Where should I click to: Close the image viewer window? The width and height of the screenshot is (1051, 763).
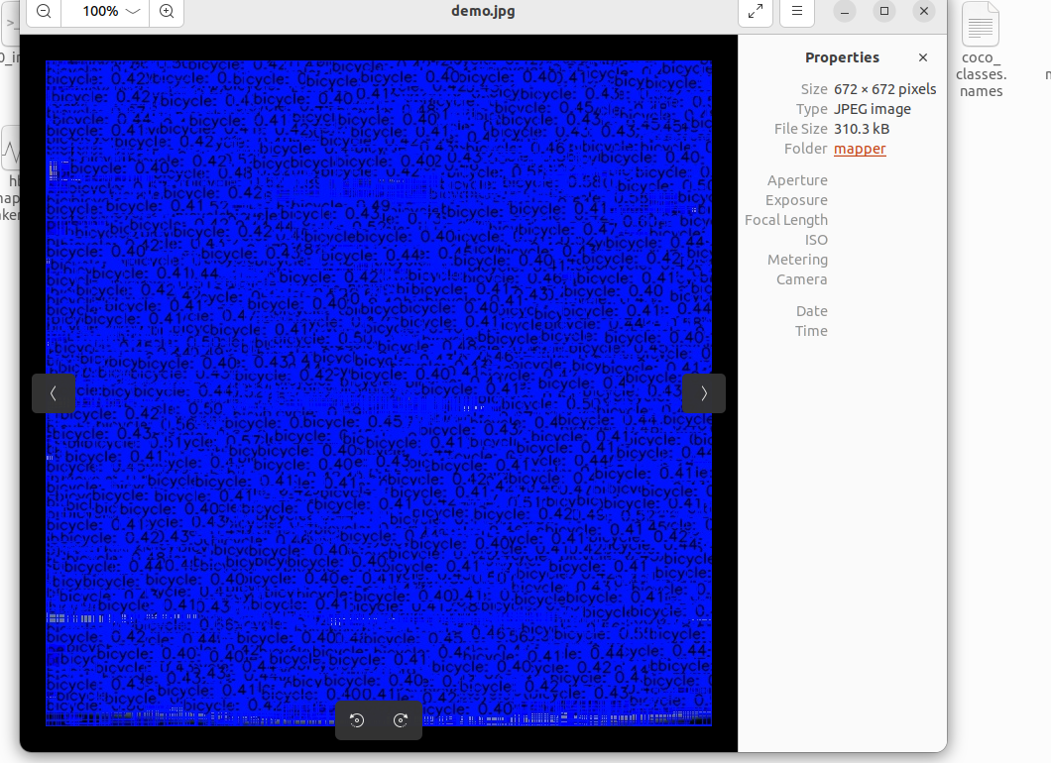pyautogui.click(x=924, y=12)
